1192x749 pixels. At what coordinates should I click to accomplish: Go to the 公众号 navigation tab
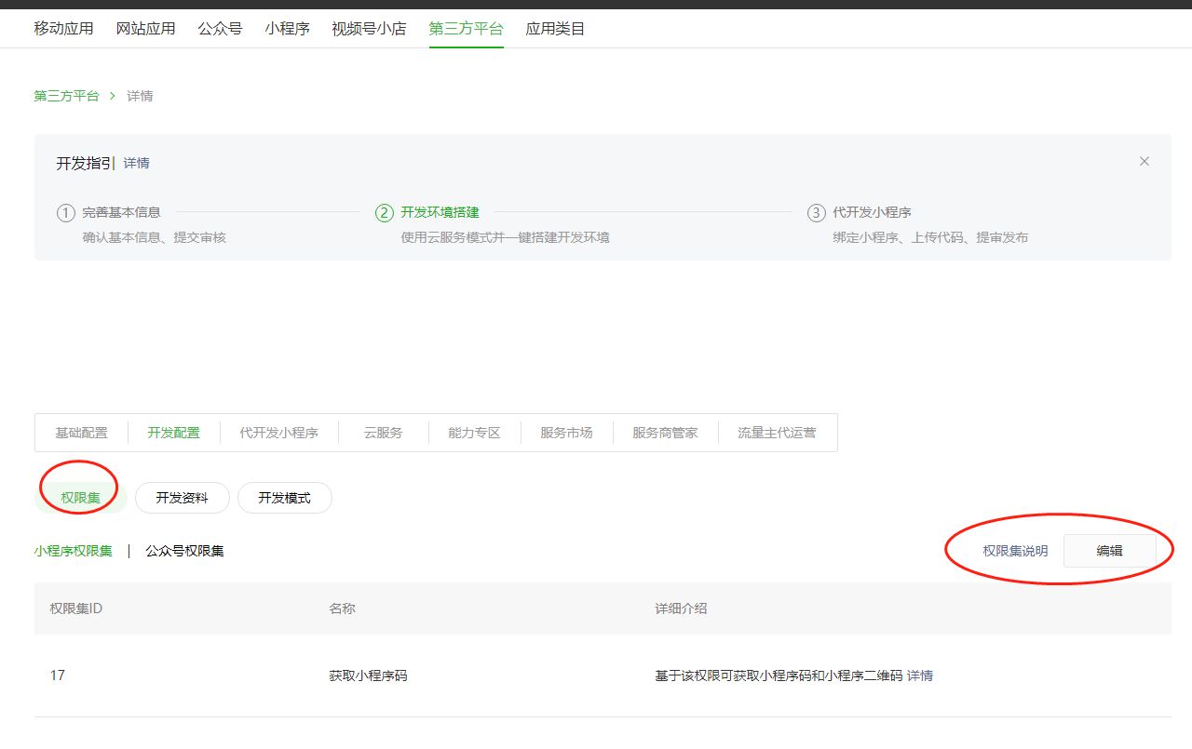click(x=220, y=29)
